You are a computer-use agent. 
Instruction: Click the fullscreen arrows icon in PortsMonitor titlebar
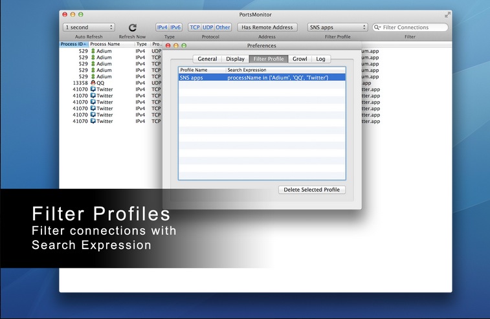click(x=447, y=14)
